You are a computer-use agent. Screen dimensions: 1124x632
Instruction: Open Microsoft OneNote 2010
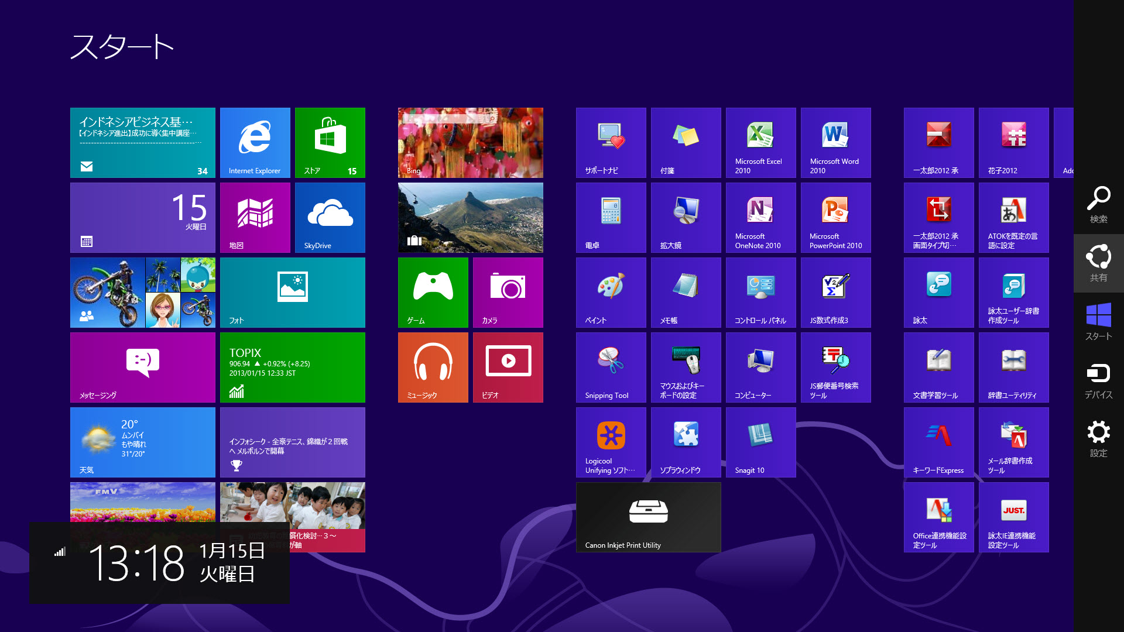[760, 217]
